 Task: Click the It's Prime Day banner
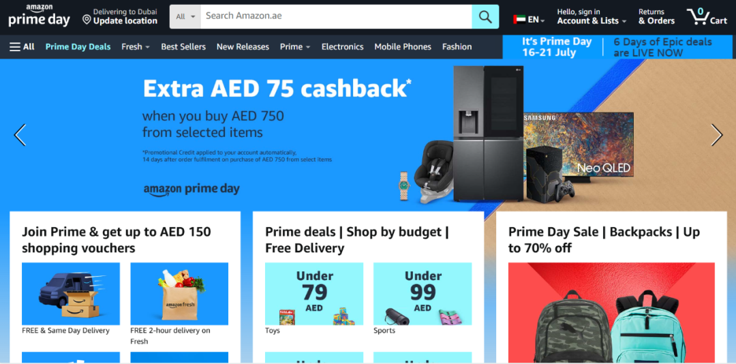coord(619,47)
